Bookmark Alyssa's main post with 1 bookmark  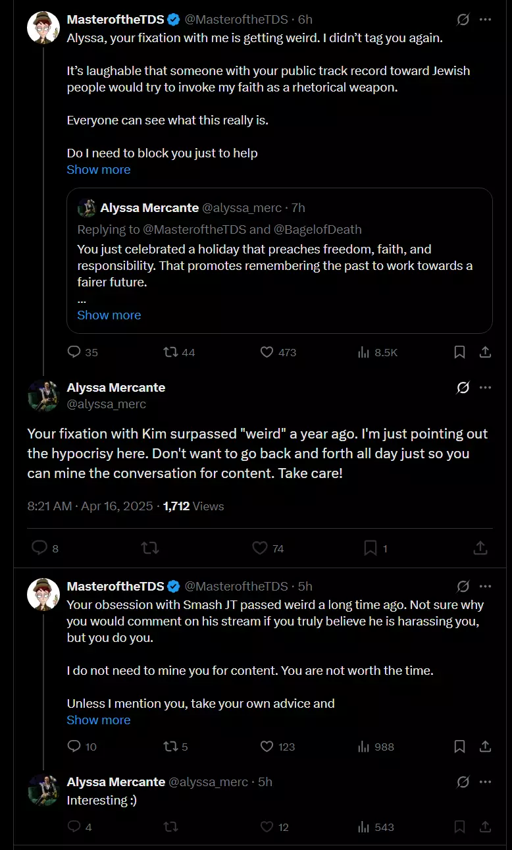click(x=376, y=548)
